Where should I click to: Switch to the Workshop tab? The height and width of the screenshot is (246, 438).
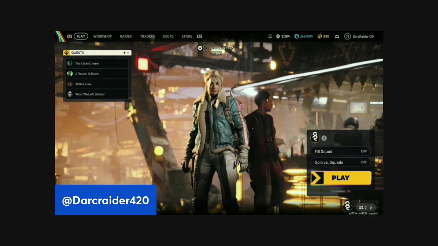pyautogui.click(x=103, y=36)
